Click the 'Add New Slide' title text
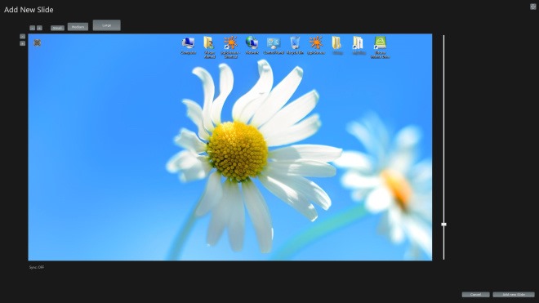539x303 pixels. coord(29,10)
